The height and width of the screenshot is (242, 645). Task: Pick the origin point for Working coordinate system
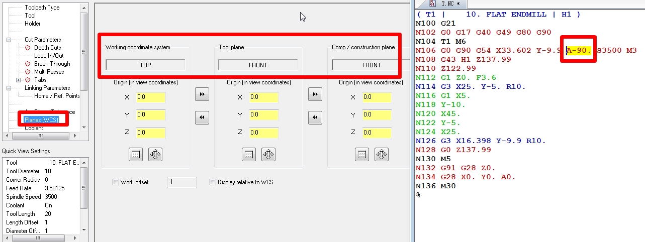pyautogui.click(x=155, y=154)
